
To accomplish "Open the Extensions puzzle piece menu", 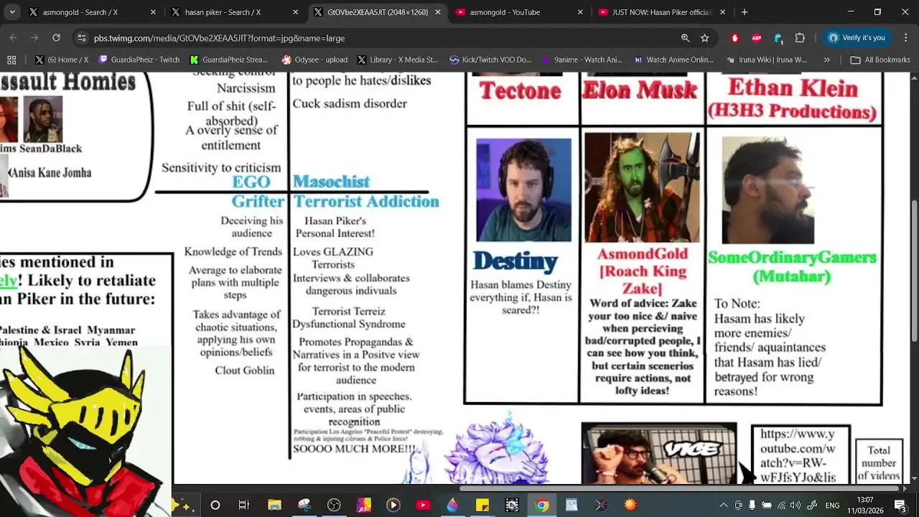I will (x=800, y=37).
